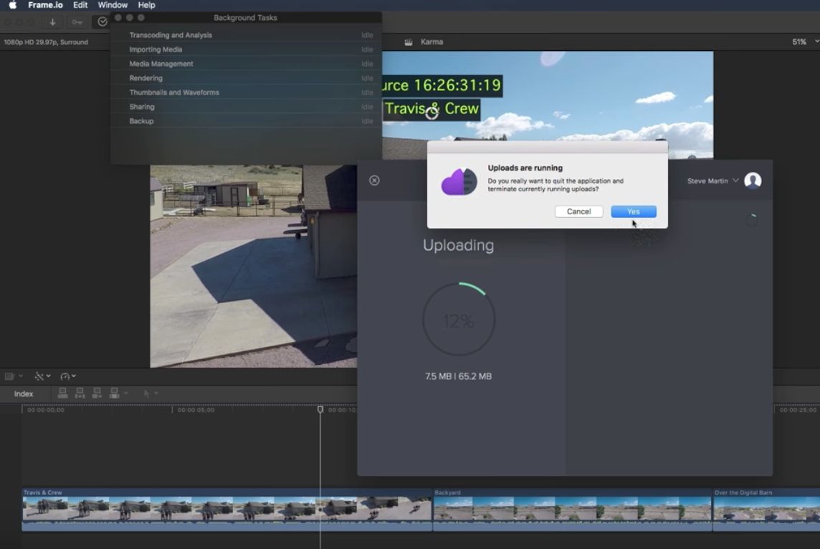Open the Help menu
The image size is (820, 549).
point(146,5)
